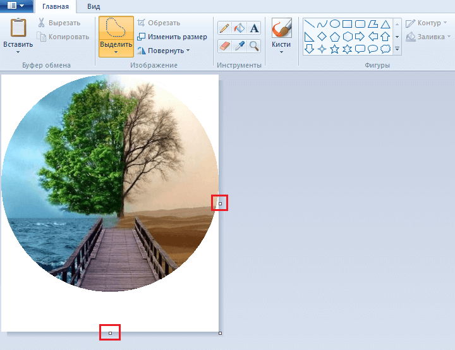Choose the Fill with color bucket tool
Screen dimensions: 455x350
click(x=240, y=28)
